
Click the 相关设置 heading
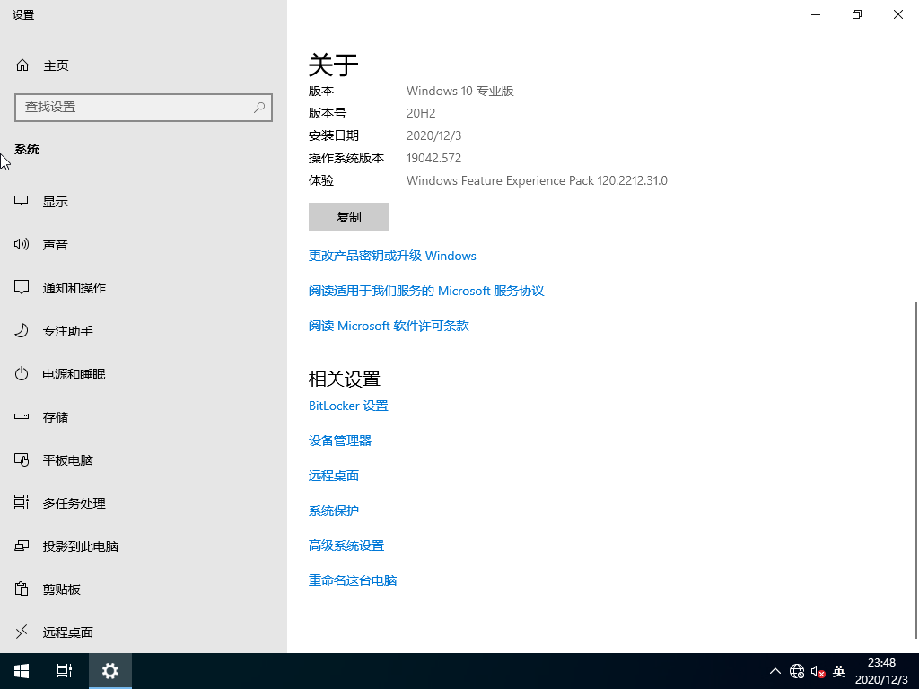(x=345, y=379)
